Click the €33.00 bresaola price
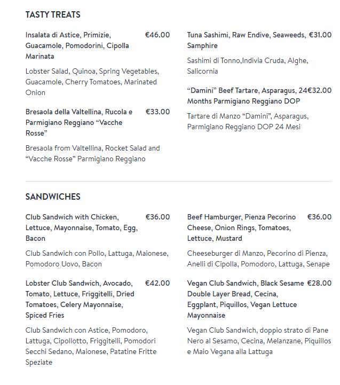340x385 pixels. pyautogui.click(x=157, y=112)
